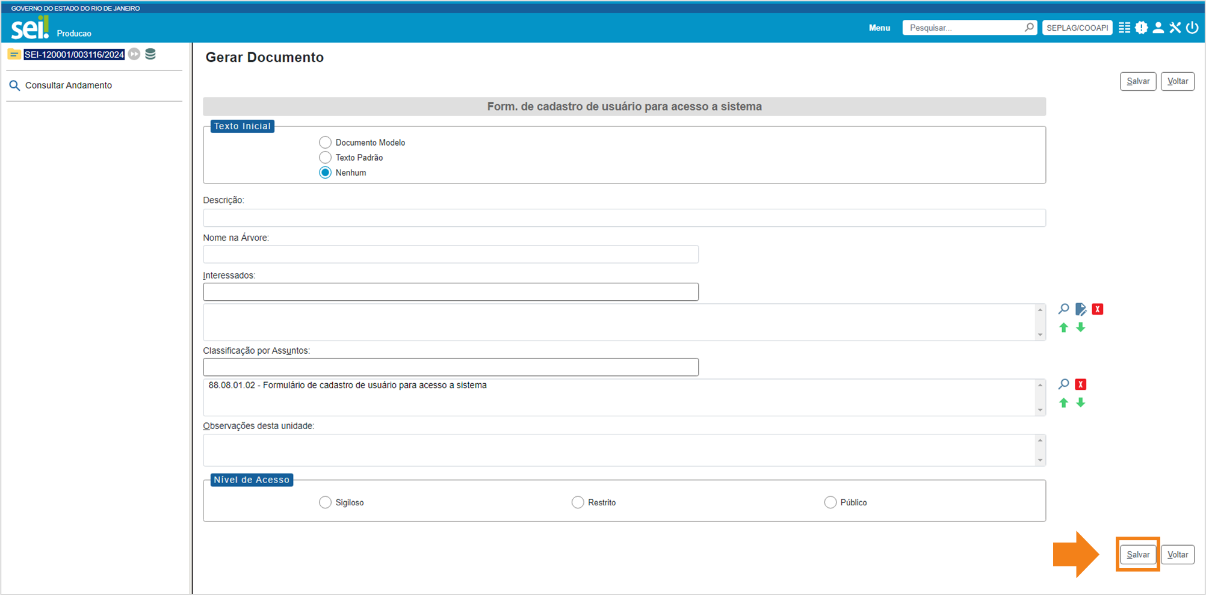Click Consultar Andamento in the sidebar
Viewport: 1206px width, 595px height.
point(68,85)
